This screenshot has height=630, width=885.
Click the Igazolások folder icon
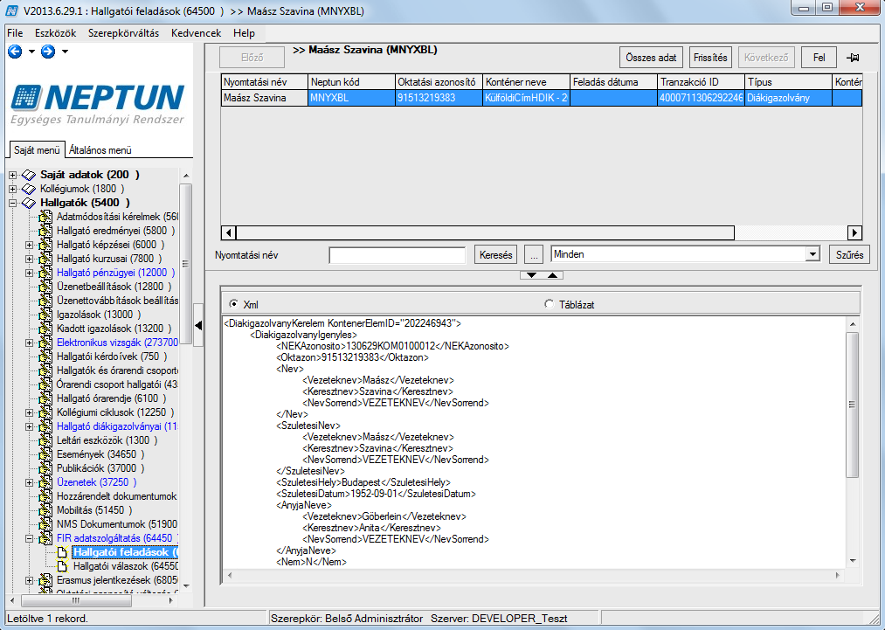coord(45,315)
